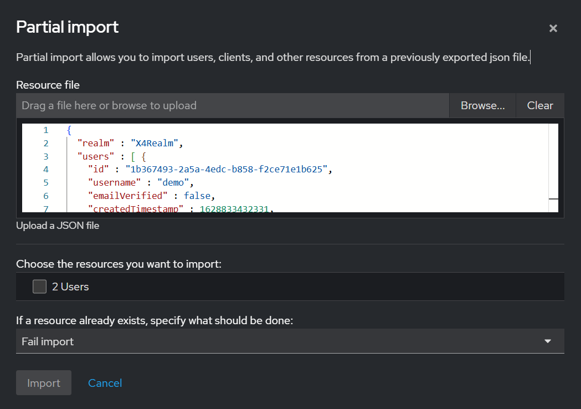Viewport: 581px width, 409px height.
Task: Click the Browse... button to upload
Action: (x=482, y=105)
